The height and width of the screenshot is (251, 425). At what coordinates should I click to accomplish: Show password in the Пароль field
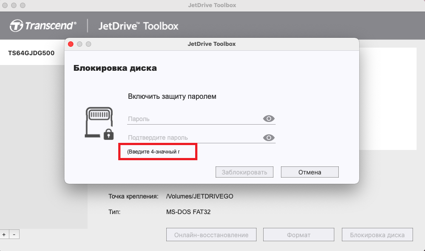[269, 118]
